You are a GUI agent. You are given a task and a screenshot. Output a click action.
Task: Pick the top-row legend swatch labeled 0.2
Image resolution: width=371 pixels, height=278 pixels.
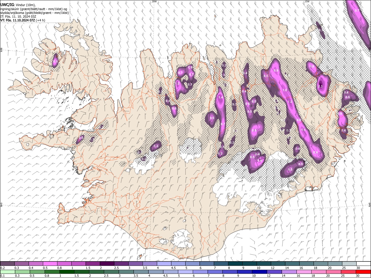(7, 264)
